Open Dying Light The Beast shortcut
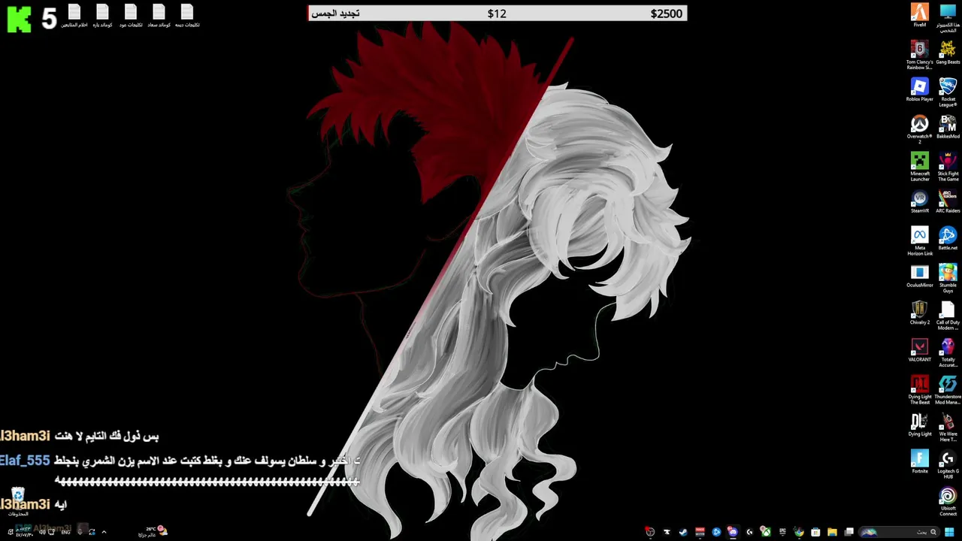Image resolution: width=962 pixels, height=541 pixels. [920, 390]
